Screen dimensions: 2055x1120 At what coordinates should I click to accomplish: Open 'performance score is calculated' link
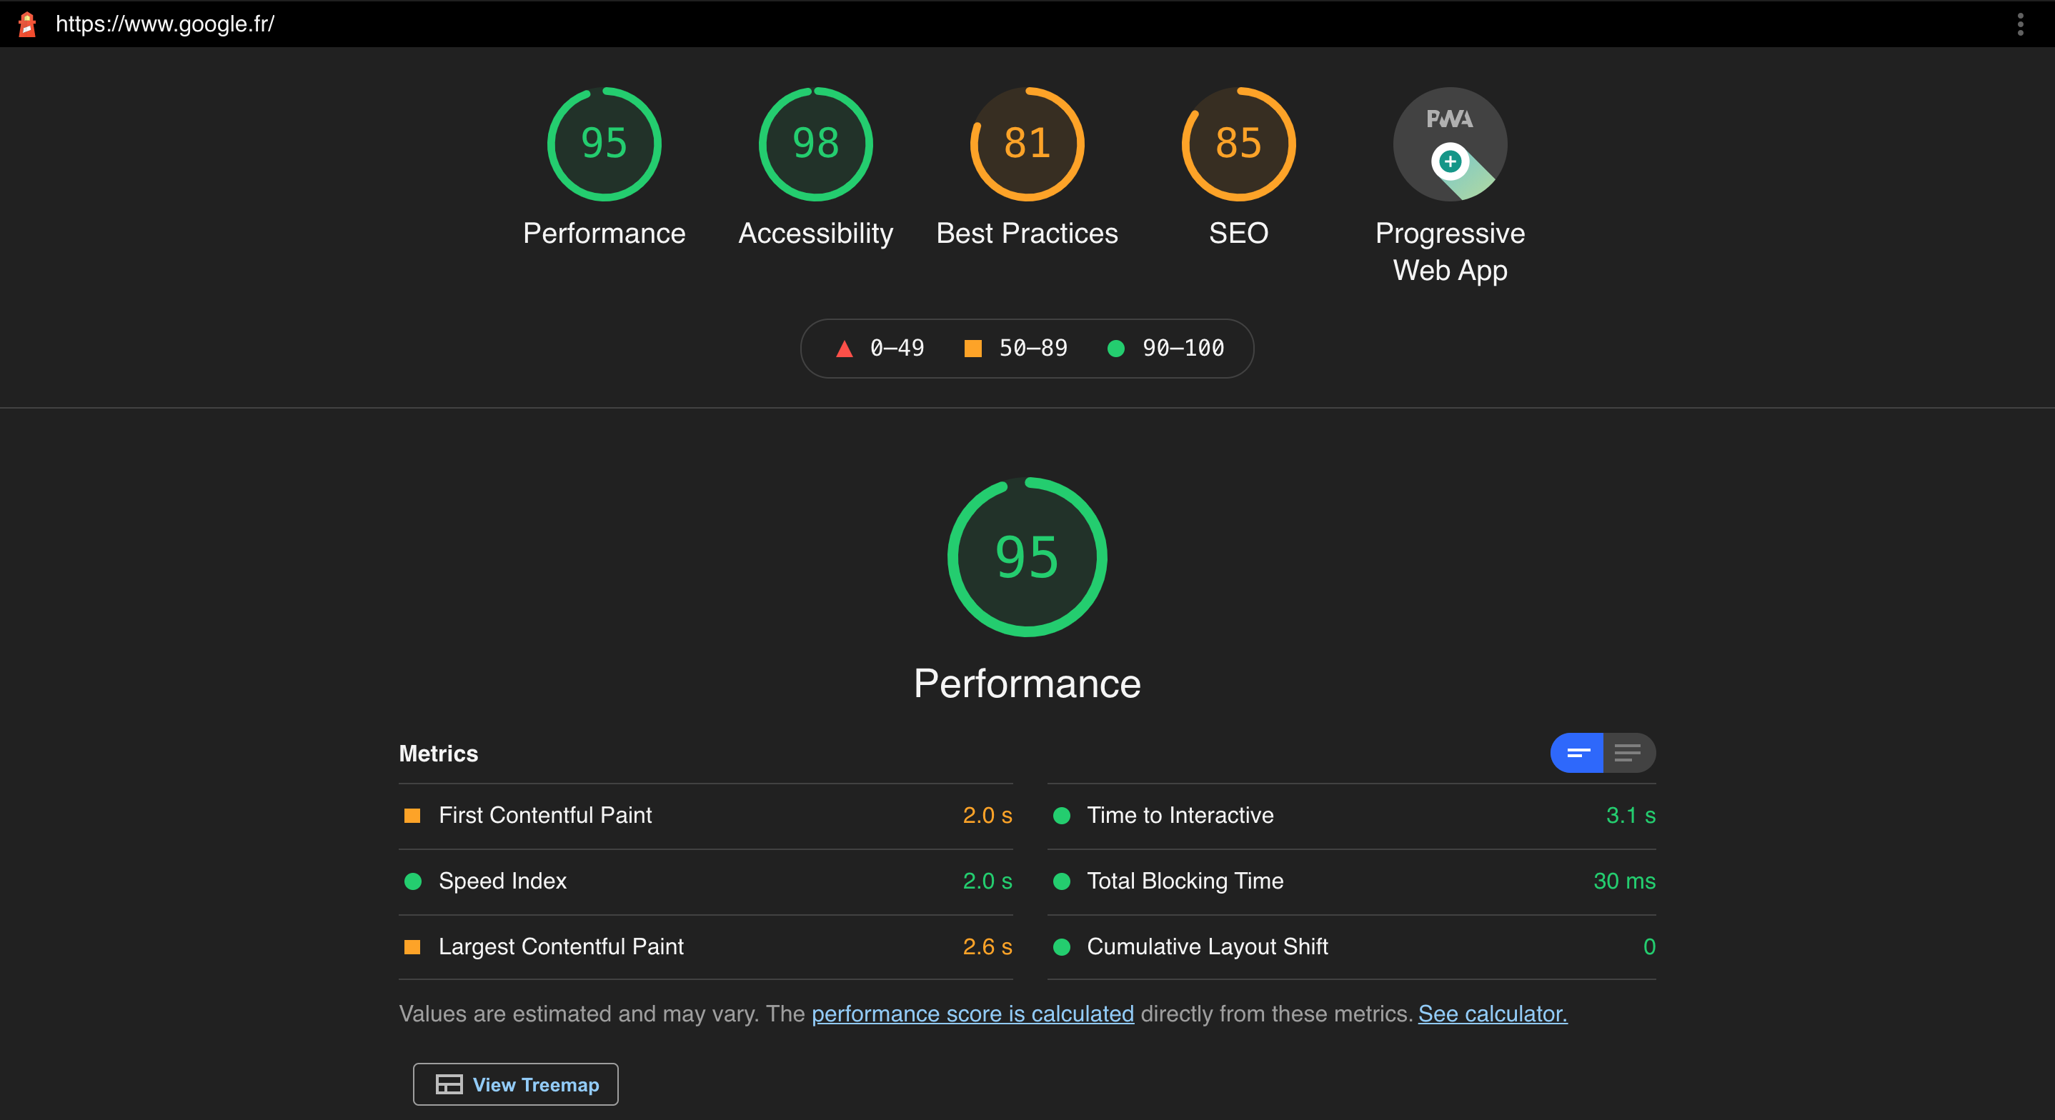tap(972, 1014)
